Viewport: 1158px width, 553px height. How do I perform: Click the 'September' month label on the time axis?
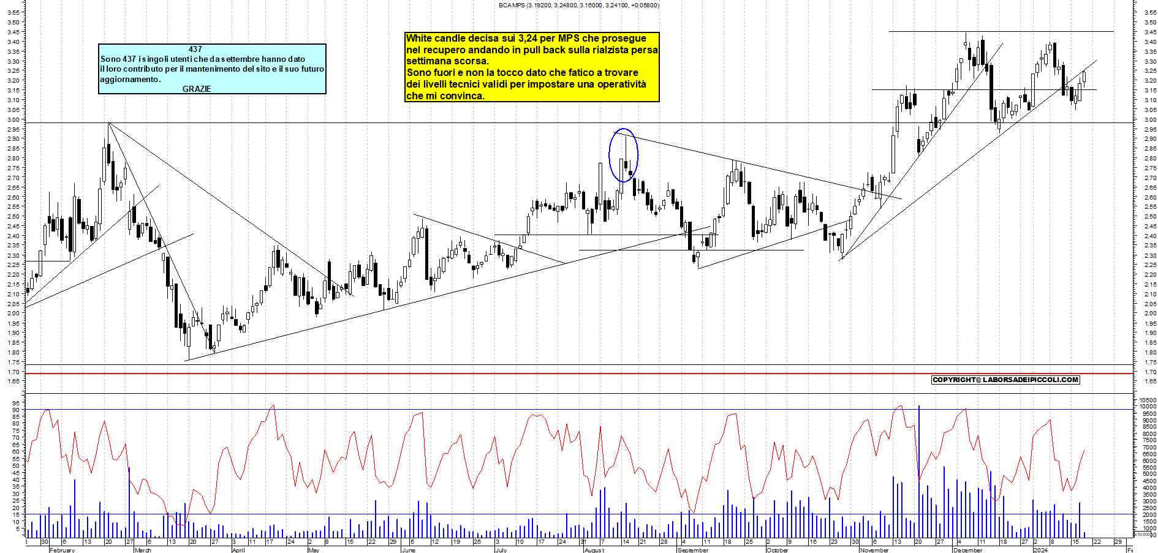click(x=693, y=550)
